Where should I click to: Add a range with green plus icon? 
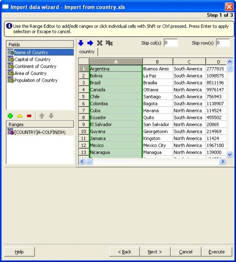pos(10,116)
